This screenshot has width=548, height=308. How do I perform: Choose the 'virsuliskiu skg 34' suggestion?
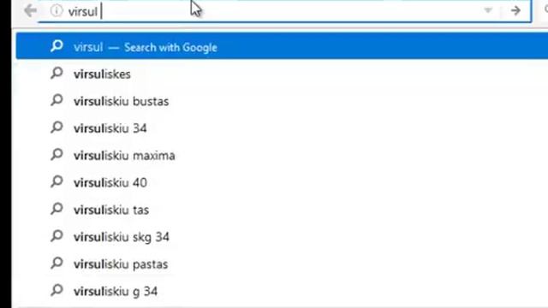(x=282, y=237)
